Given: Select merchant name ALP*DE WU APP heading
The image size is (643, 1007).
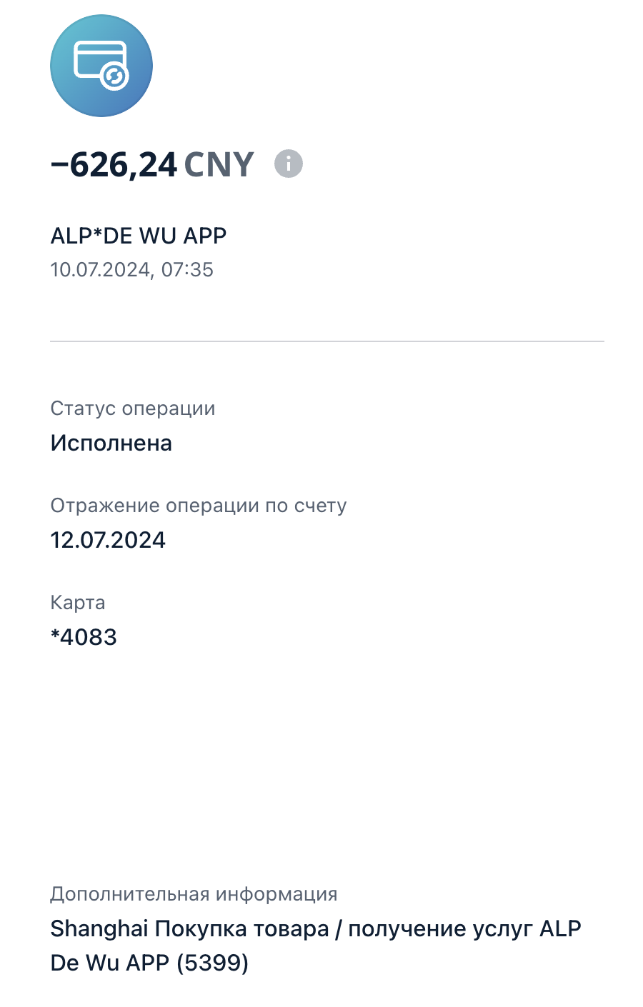Looking at the screenshot, I should click(139, 236).
